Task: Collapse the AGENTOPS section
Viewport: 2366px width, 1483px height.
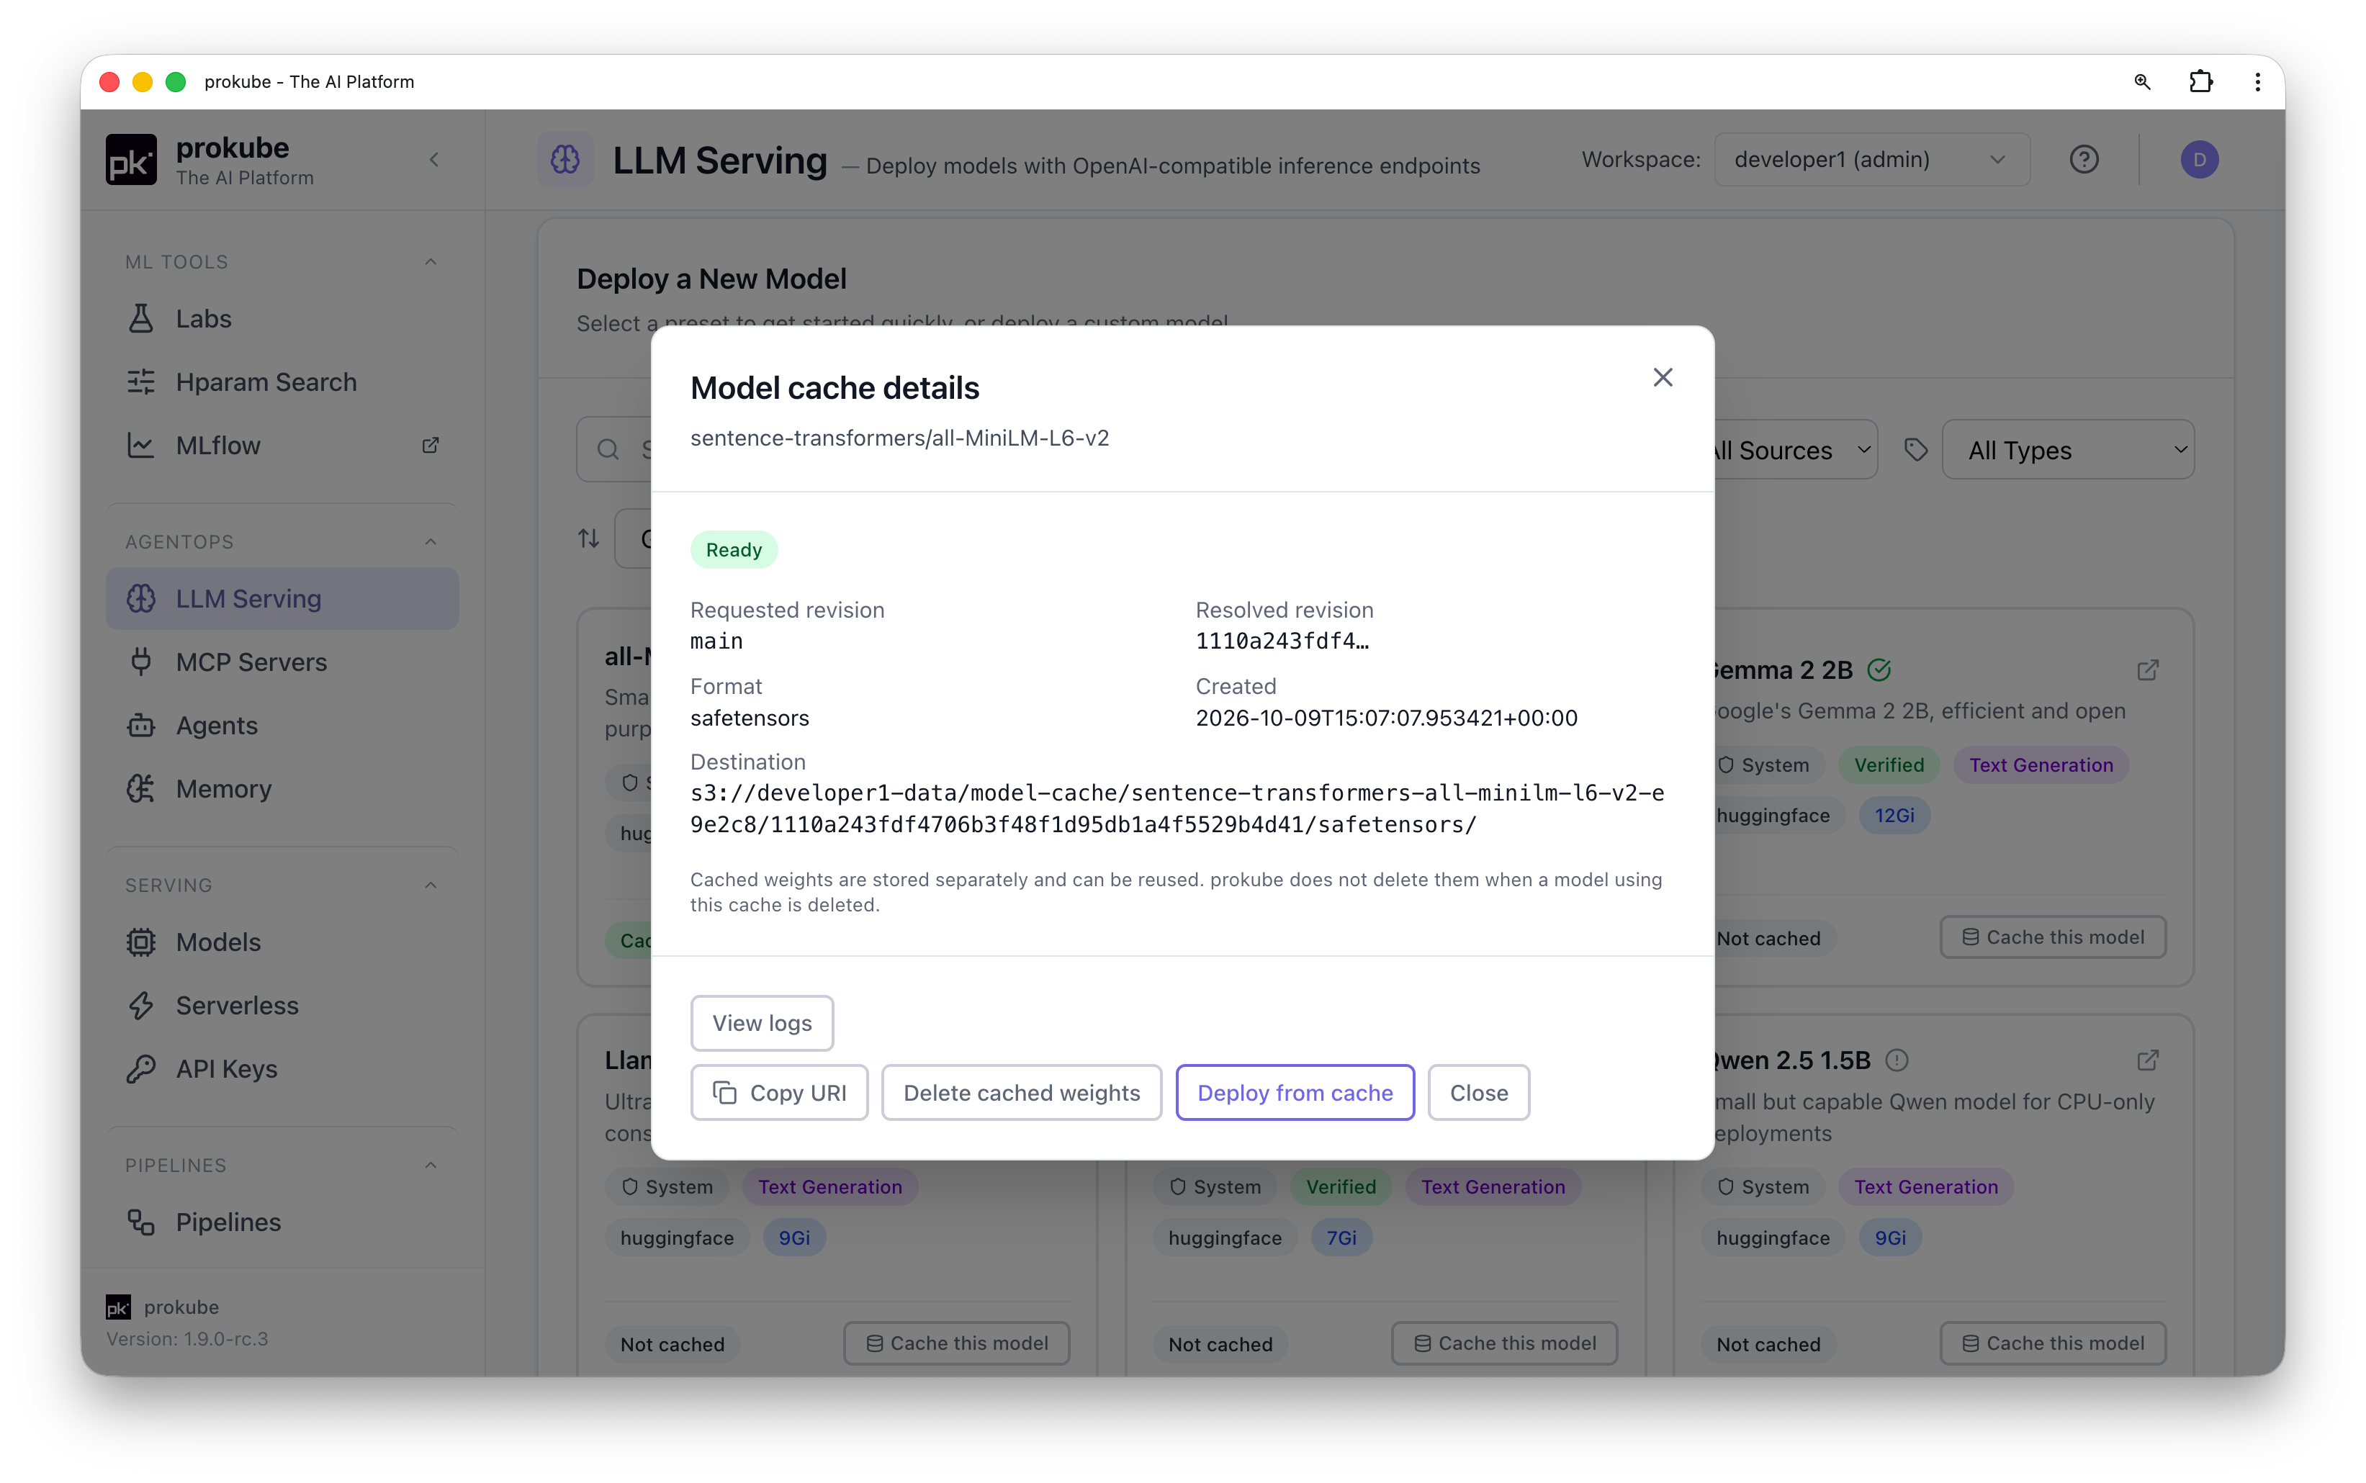Action: tap(430, 542)
